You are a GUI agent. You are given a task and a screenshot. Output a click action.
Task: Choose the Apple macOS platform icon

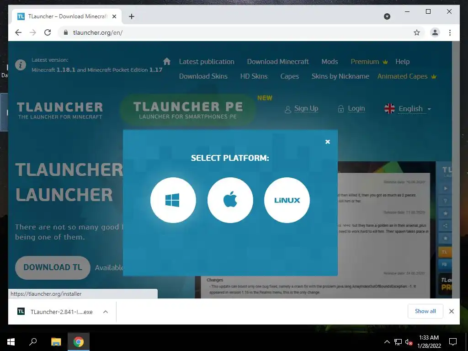(x=230, y=200)
